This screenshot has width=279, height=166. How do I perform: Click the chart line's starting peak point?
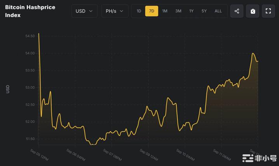pyautogui.click(x=39, y=33)
